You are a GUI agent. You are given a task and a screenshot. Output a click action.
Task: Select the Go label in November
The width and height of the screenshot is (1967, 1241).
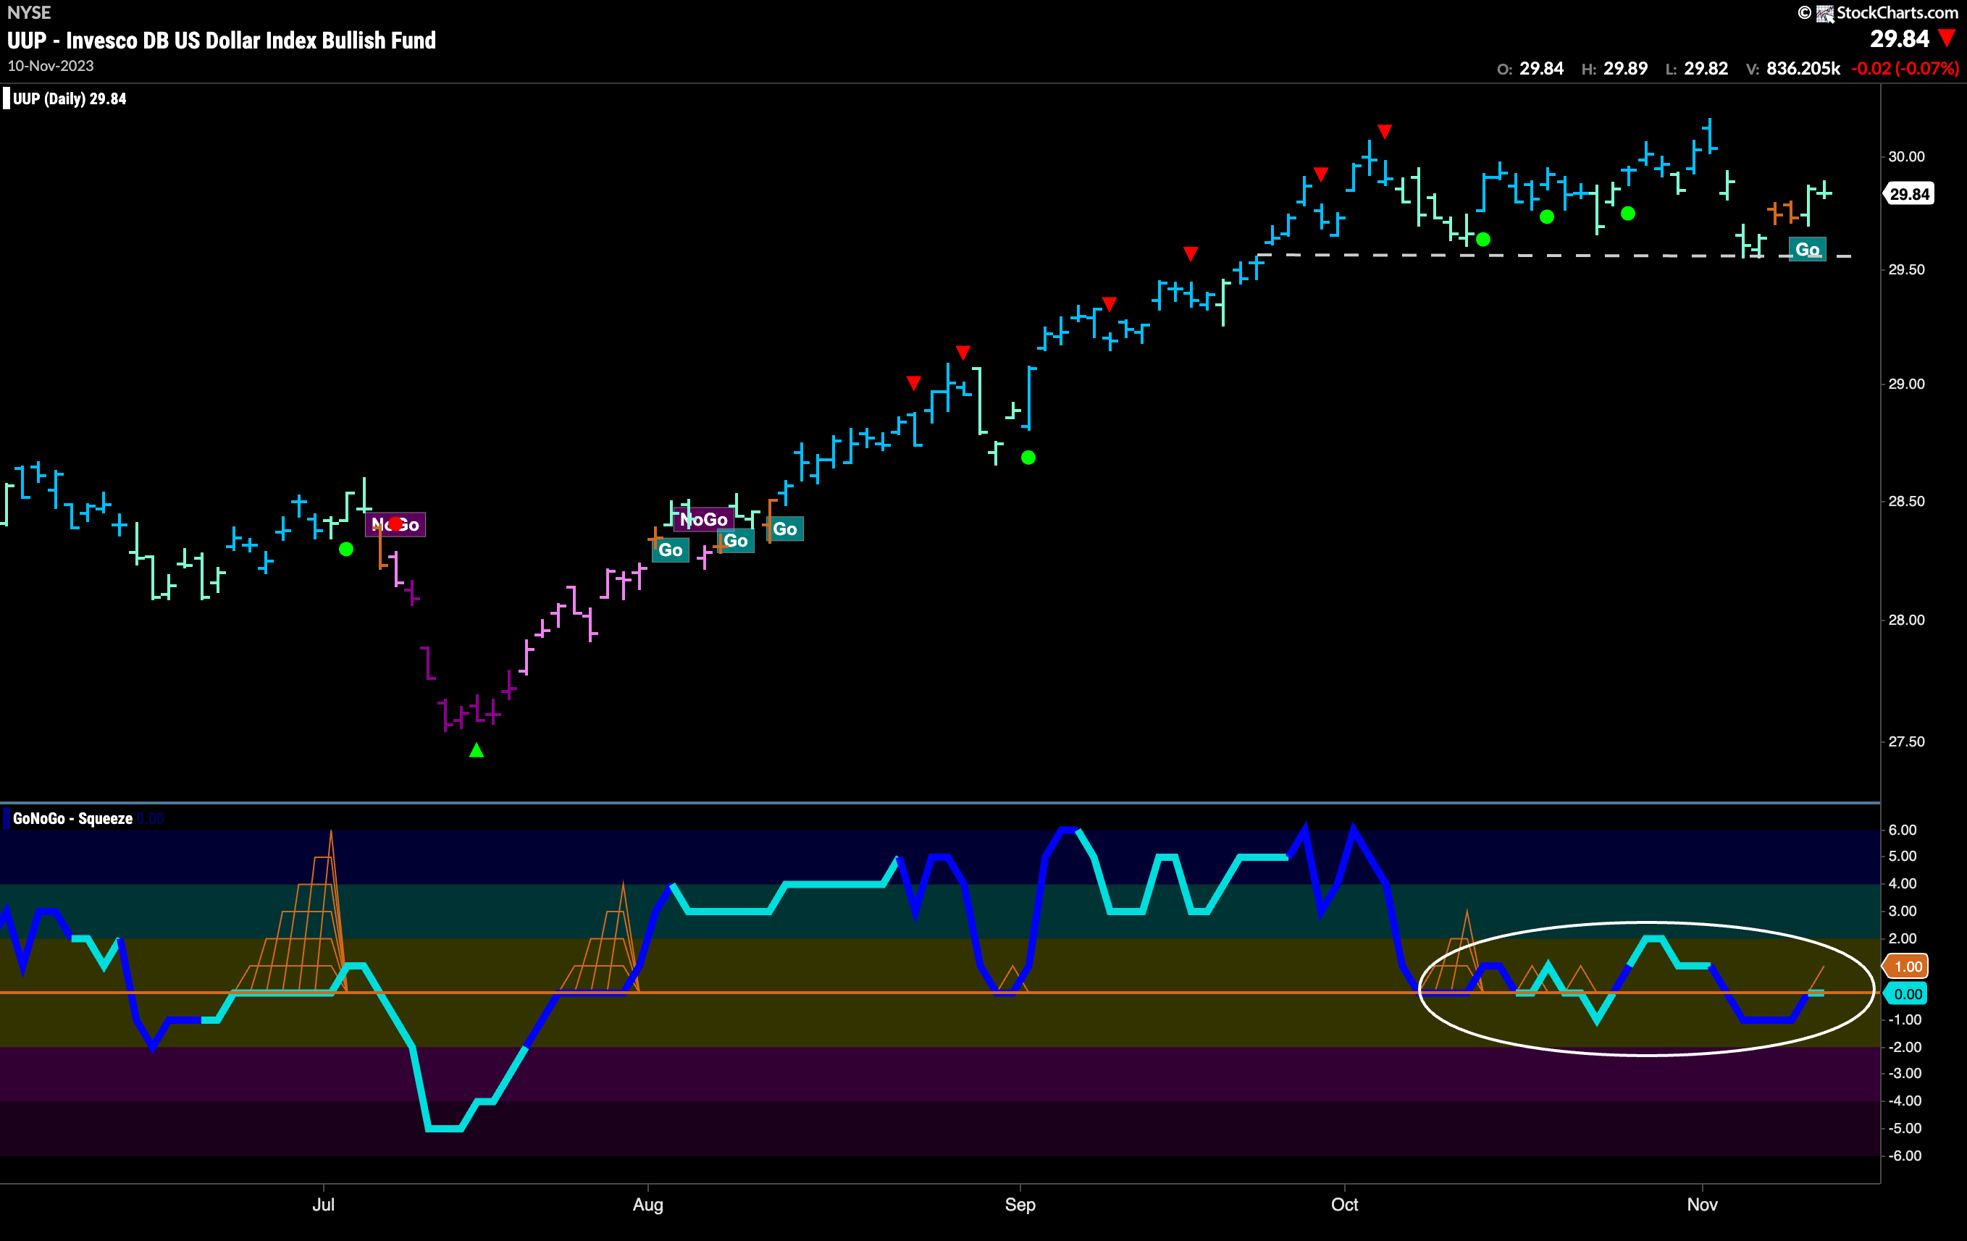1807,249
